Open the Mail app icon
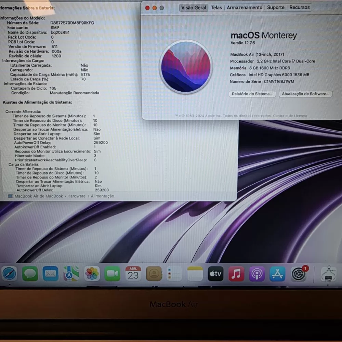The width and height of the screenshot is (342, 342). click(51, 274)
